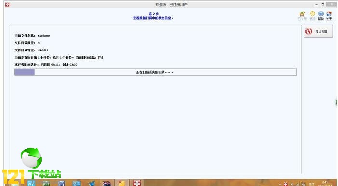The width and height of the screenshot is (338, 186).
Task: Click the step 2 heading text
Action: point(154,14)
